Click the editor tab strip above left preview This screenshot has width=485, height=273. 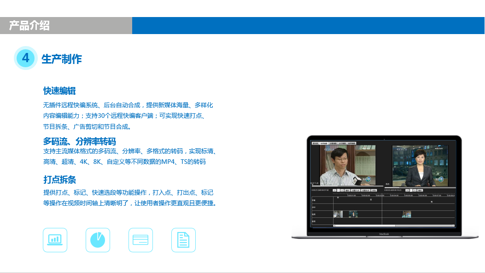[334, 144]
